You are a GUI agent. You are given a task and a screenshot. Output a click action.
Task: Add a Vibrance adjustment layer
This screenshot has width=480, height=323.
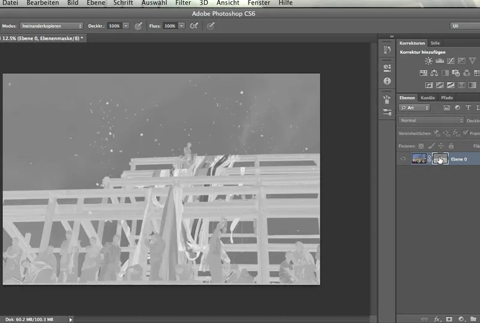click(x=472, y=61)
